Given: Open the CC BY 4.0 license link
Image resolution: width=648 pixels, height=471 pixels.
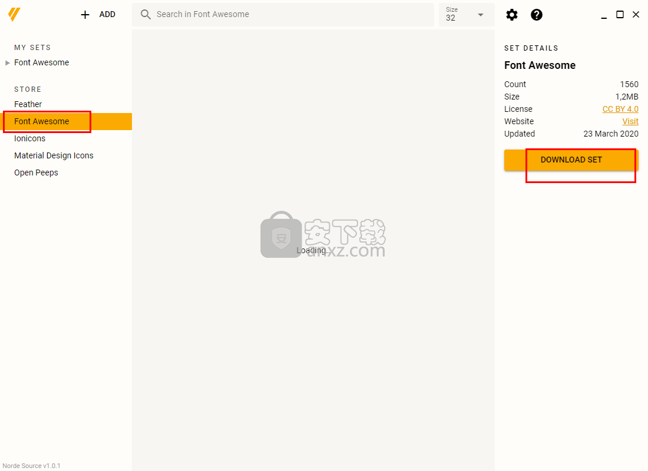Looking at the screenshot, I should 620,109.
